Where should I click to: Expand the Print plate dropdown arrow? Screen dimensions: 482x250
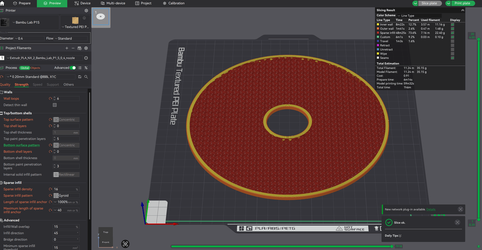(x=449, y=3)
